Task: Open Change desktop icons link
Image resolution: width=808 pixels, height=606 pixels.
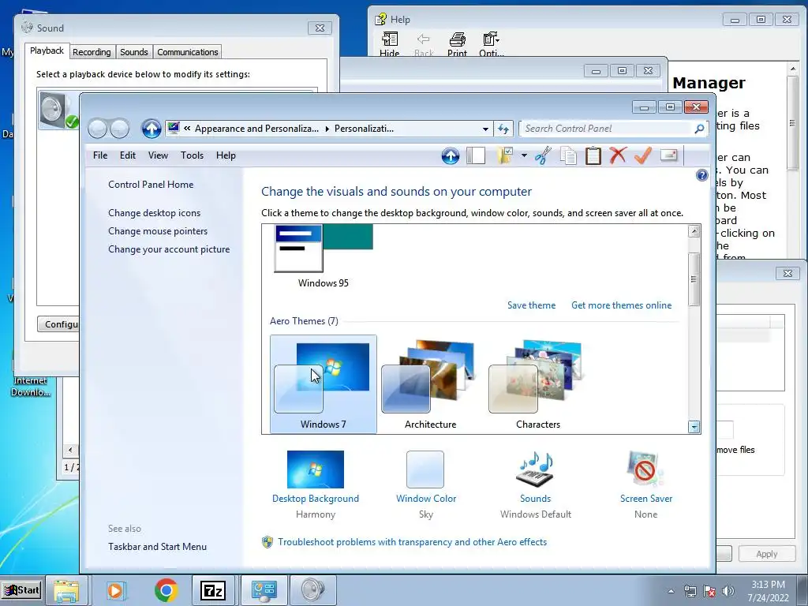Action: 154,213
